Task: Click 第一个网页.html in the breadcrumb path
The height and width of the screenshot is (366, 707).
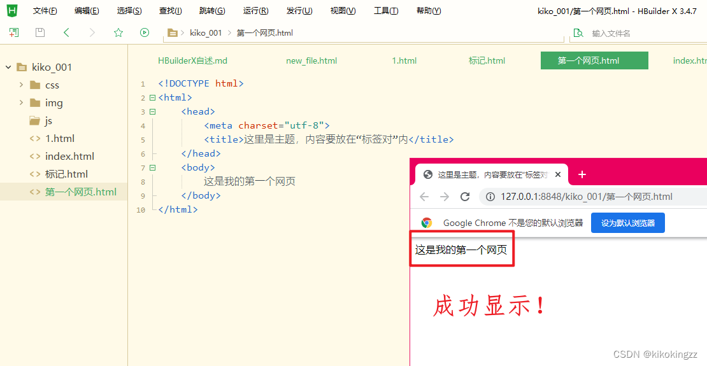Action: 265,32
